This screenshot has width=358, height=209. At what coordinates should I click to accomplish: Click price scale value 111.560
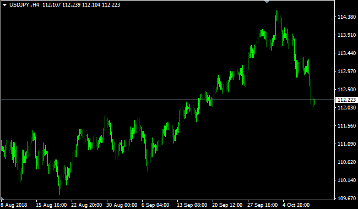coord(346,125)
